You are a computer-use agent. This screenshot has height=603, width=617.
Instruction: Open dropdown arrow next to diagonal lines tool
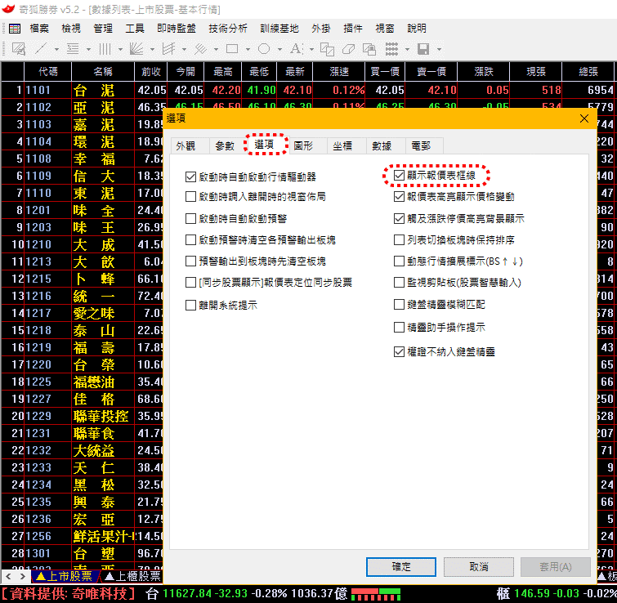(x=216, y=50)
